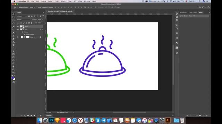
Task: Open the Layers panel menu
Action: pos(43,12)
